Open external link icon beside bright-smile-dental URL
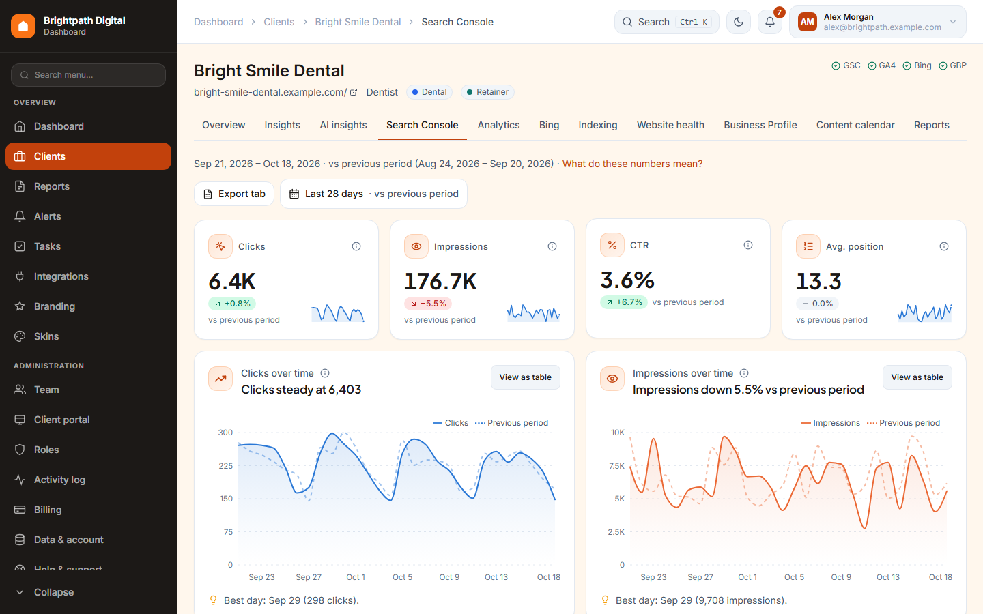The width and height of the screenshot is (983, 614). [354, 92]
